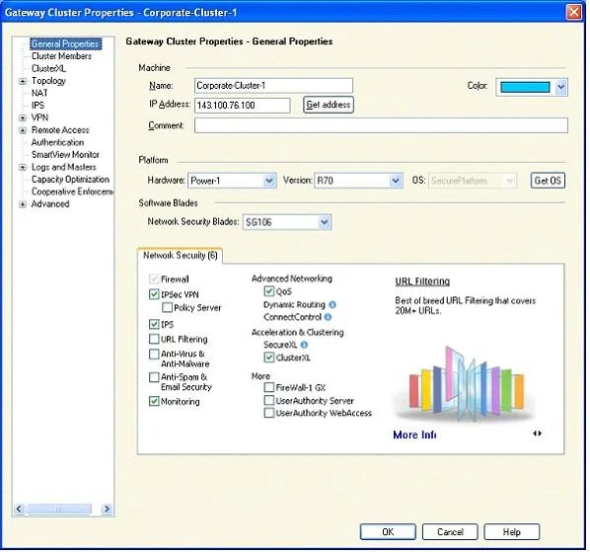Click the tree scroll left arrow
The width and height of the screenshot is (590, 552).
tap(19, 510)
